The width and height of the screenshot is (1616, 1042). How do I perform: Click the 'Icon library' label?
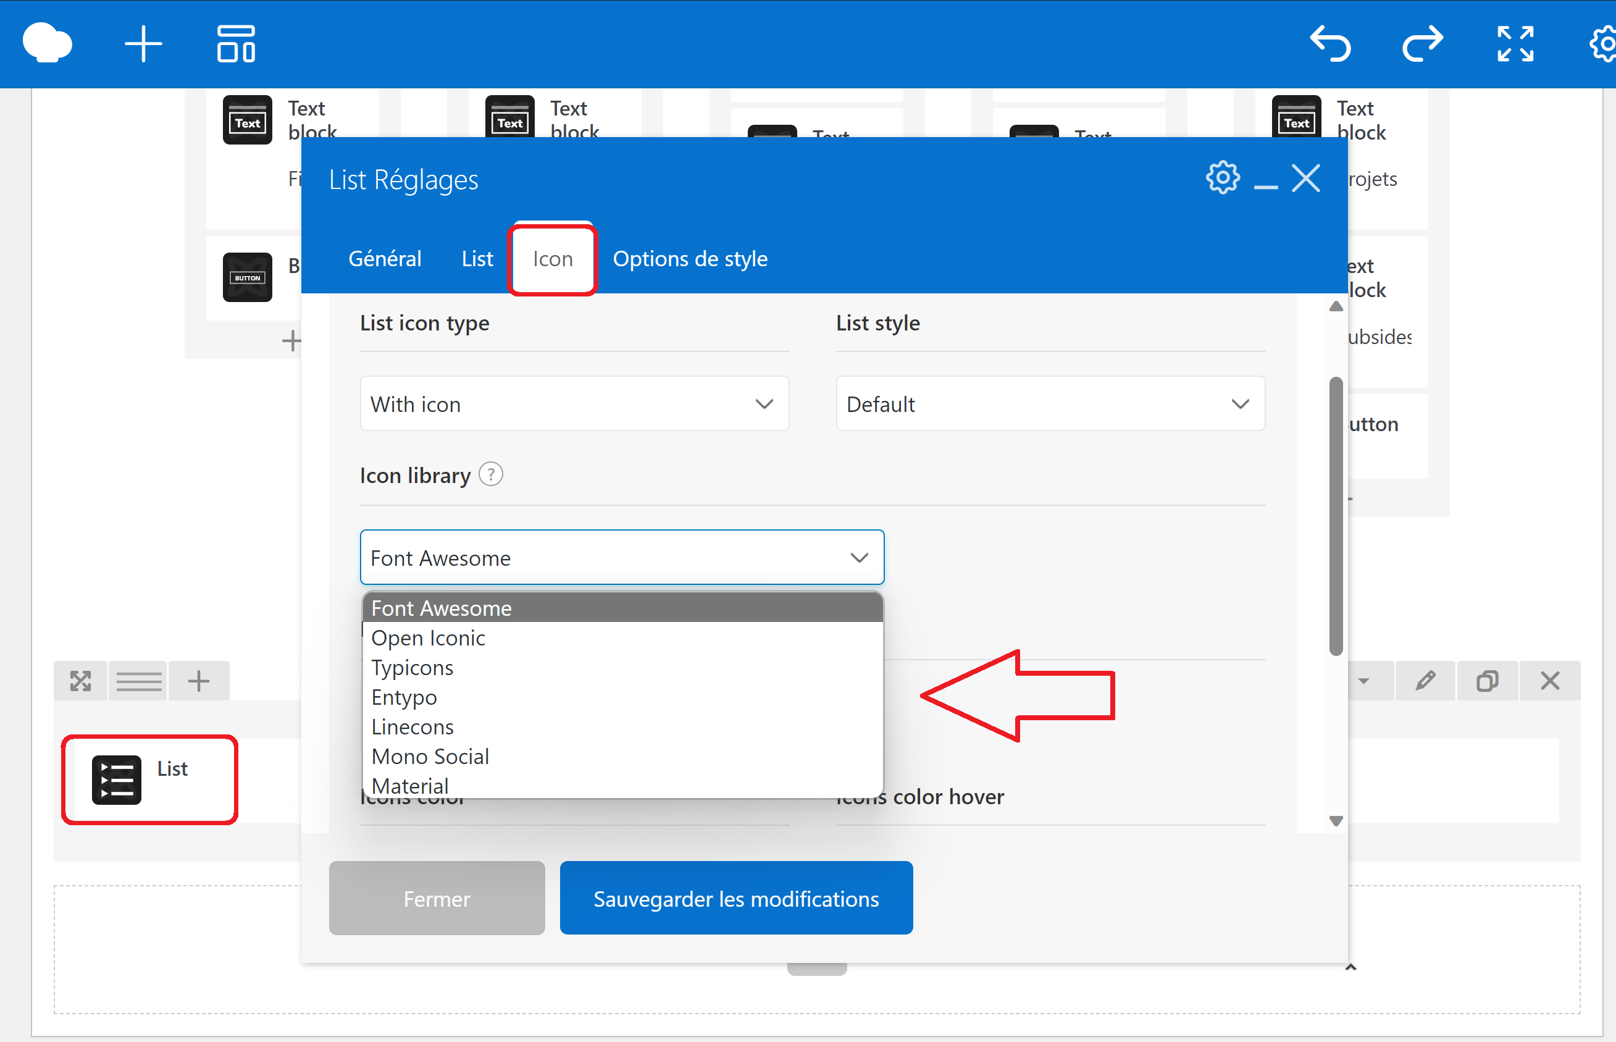coord(415,475)
